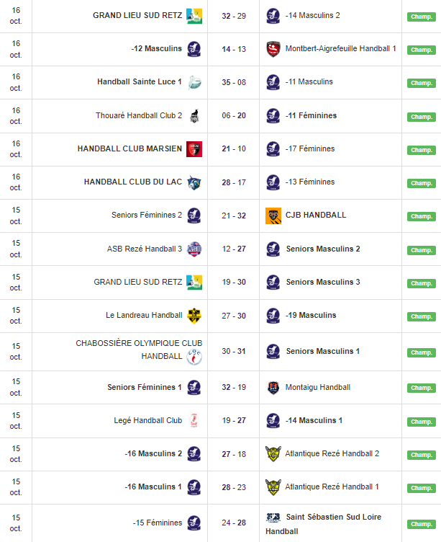Open the Seniors Masculins 3 team link
441x542 pixels.
(323, 282)
